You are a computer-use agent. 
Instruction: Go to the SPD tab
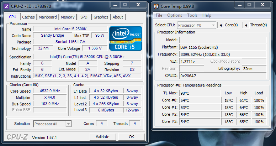pos(84,17)
